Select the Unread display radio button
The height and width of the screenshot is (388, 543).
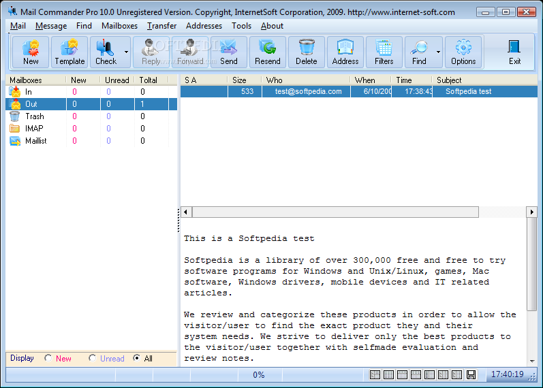92,358
